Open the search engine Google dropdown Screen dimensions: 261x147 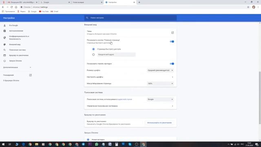[x=160, y=99]
